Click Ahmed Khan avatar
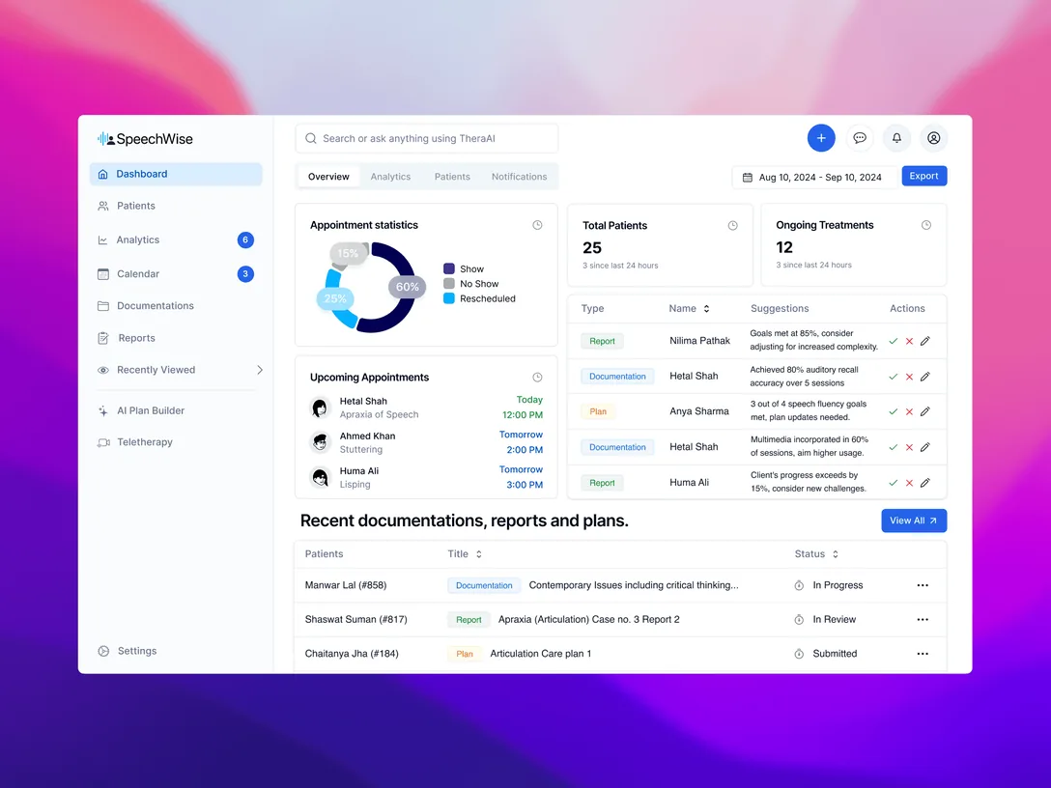Image resolution: width=1051 pixels, height=788 pixels. [321, 442]
